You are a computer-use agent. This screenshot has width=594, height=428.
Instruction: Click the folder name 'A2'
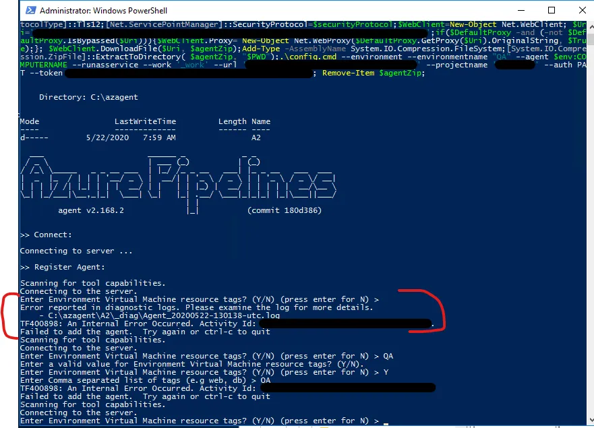[256, 137]
